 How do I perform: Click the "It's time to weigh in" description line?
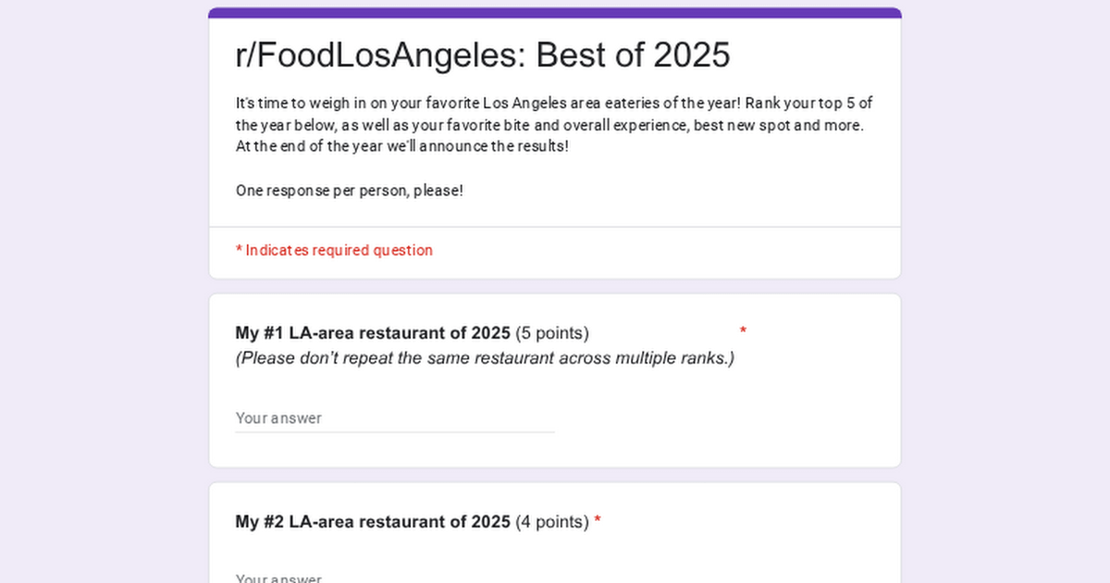click(x=554, y=103)
